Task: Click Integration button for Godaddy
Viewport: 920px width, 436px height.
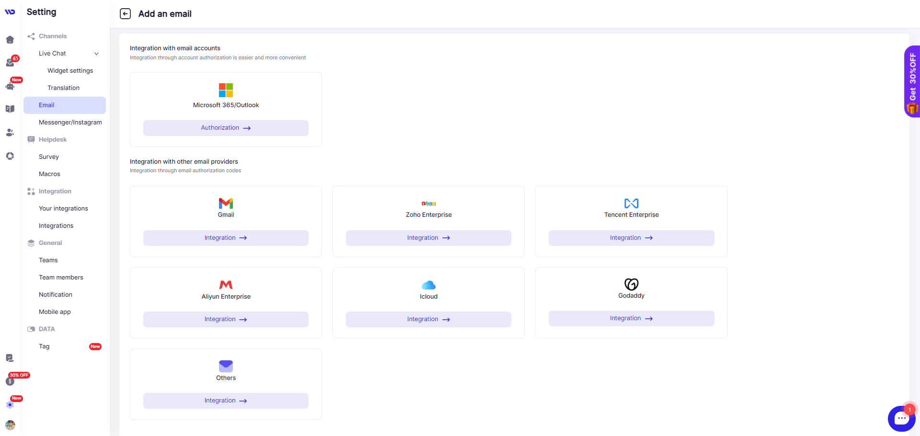Action: tap(631, 318)
